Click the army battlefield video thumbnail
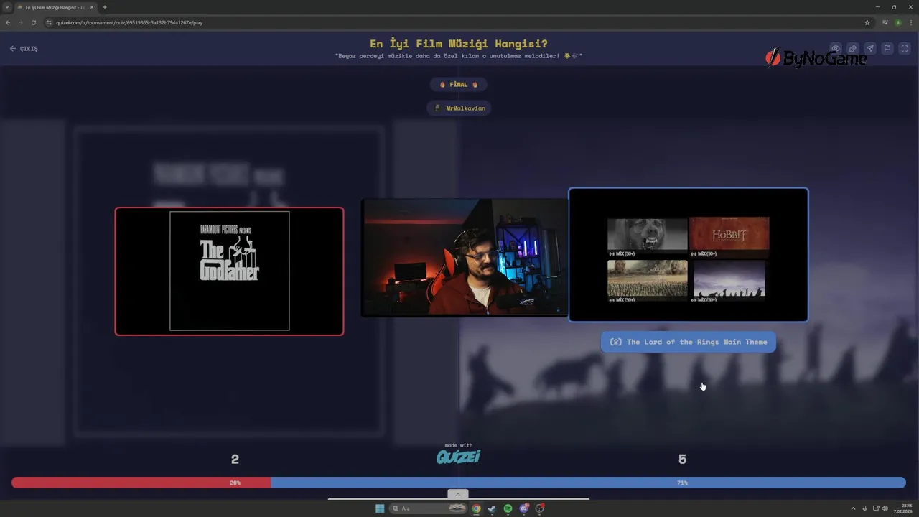Screen dimensions: 919x517 tap(648, 279)
